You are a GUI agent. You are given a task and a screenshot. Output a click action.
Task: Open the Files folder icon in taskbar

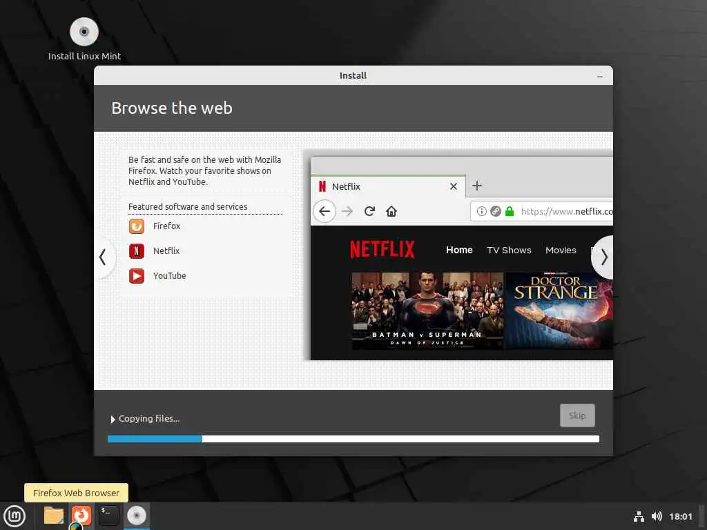coord(54,516)
